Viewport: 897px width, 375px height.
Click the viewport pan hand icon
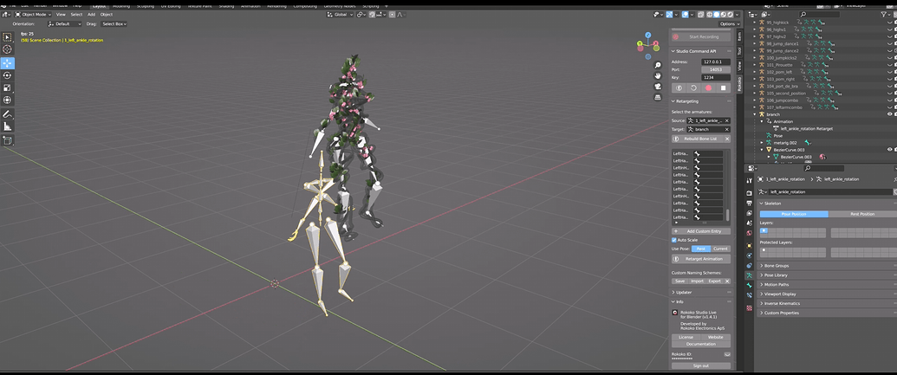659,75
